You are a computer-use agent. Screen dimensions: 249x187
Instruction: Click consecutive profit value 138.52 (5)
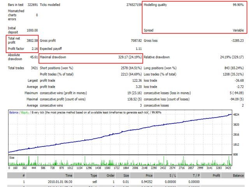[x=135, y=99]
